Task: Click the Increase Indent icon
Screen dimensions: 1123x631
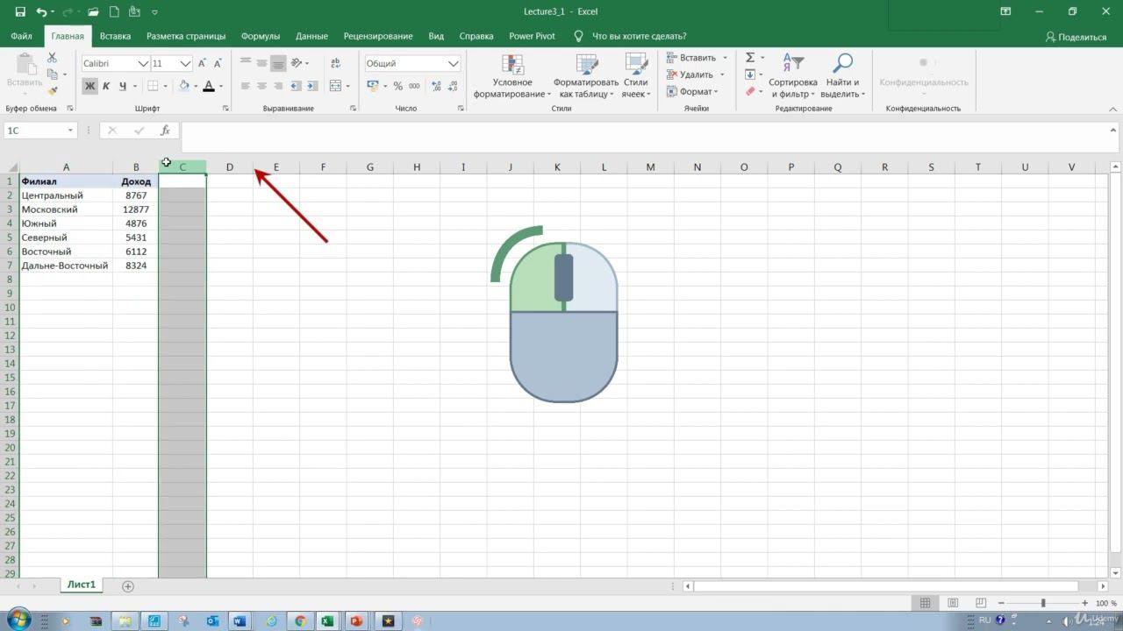Action: coord(311,86)
